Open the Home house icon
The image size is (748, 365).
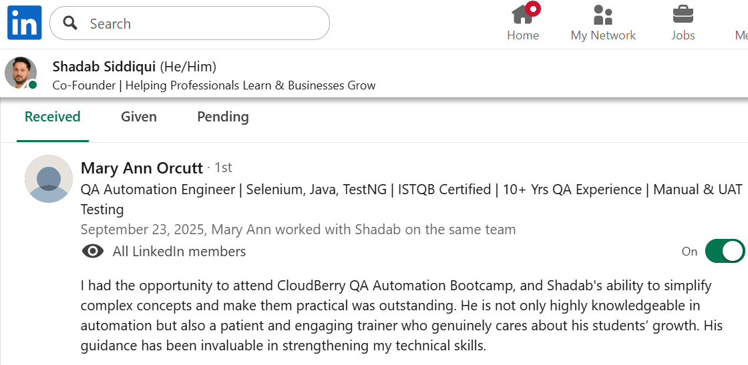(x=522, y=15)
